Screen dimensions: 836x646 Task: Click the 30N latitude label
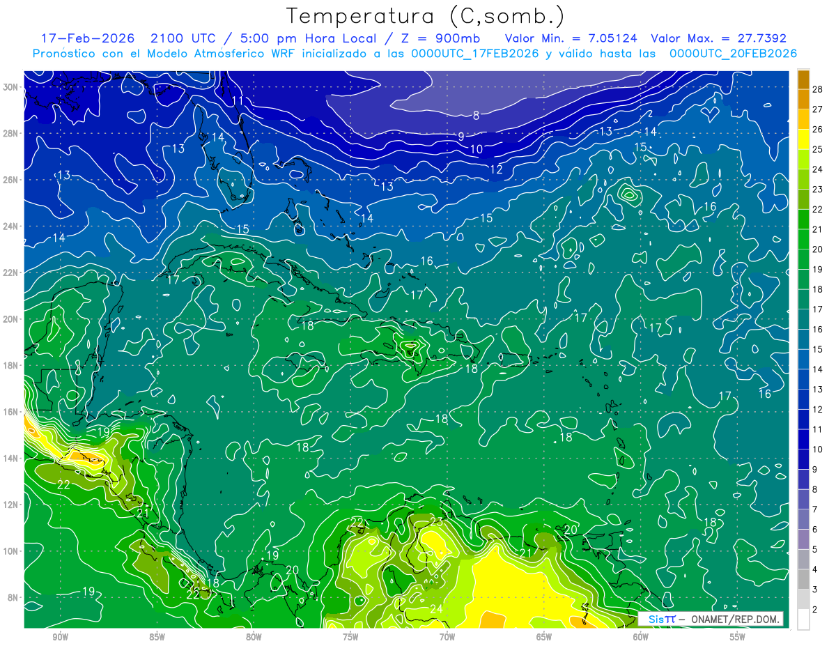pyautogui.click(x=10, y=87)
